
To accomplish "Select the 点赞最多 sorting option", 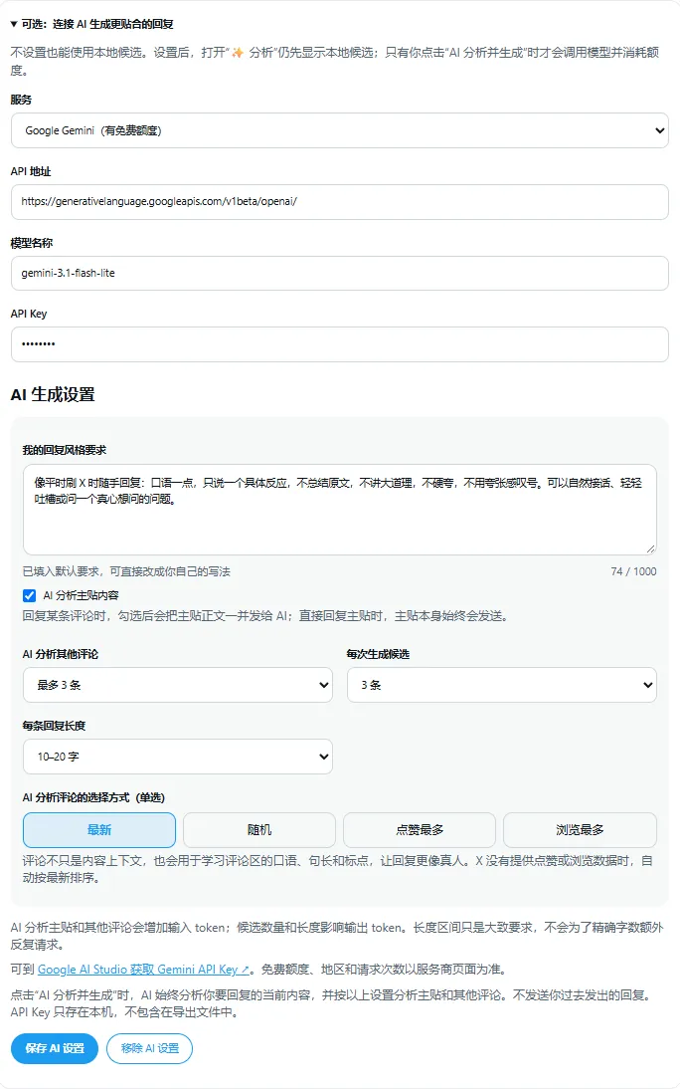I will pos(420,830).
